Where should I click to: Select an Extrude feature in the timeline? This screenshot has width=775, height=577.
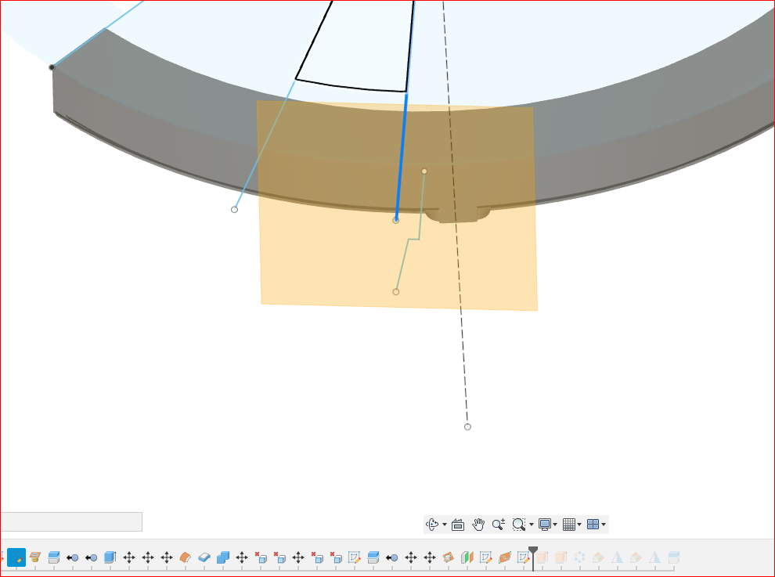(108, 557)
